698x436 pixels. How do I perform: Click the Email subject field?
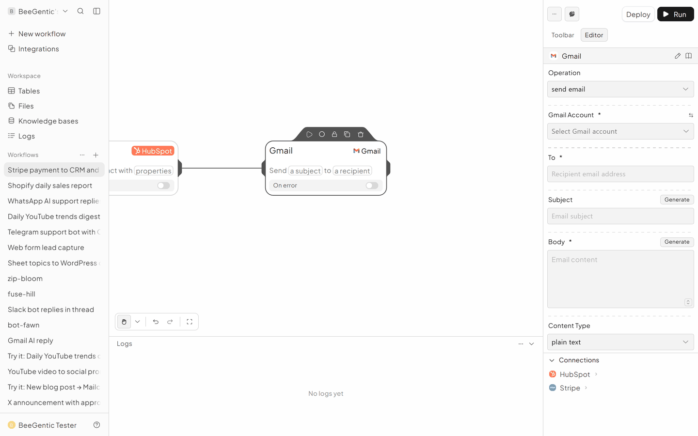620,216
